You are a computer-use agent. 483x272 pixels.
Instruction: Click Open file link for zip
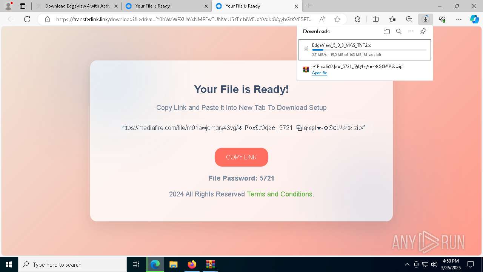pyautogui.click(x=320, y=73)
